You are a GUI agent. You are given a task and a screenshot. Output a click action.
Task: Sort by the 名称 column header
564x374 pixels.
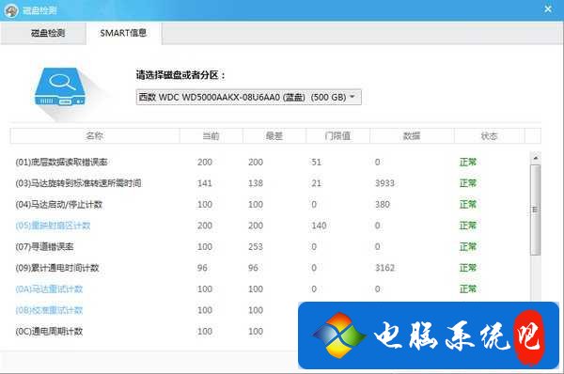(x=95, y=136)
